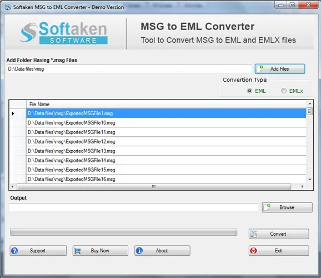
Task: Select the EML conversion type radio
Action: [x=249, y=91]
